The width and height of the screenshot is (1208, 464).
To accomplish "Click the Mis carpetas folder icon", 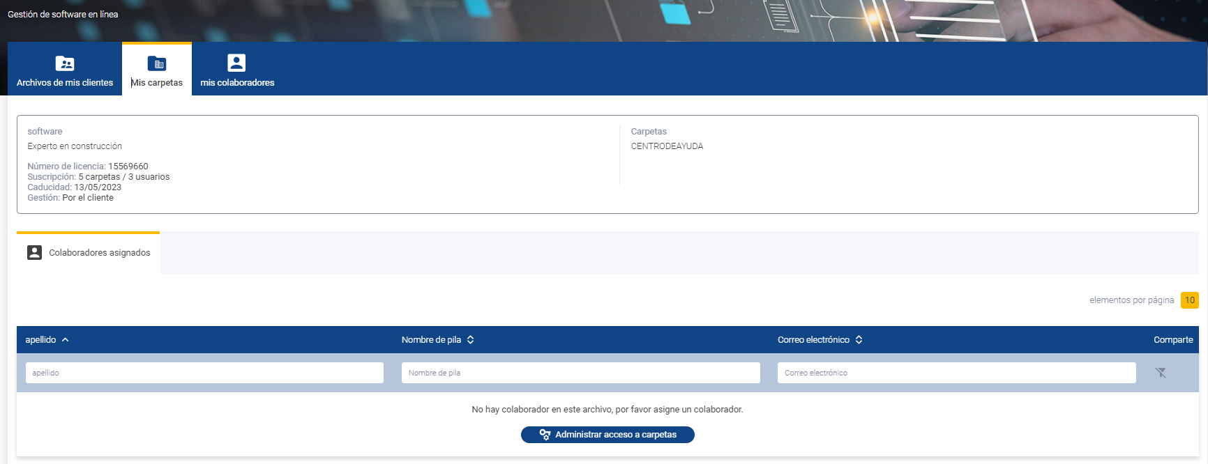I will [x=157, y=63].
